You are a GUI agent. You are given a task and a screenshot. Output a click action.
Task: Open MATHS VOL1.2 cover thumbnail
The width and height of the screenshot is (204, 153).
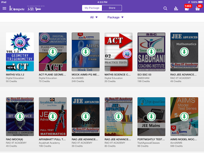(20, 52)
